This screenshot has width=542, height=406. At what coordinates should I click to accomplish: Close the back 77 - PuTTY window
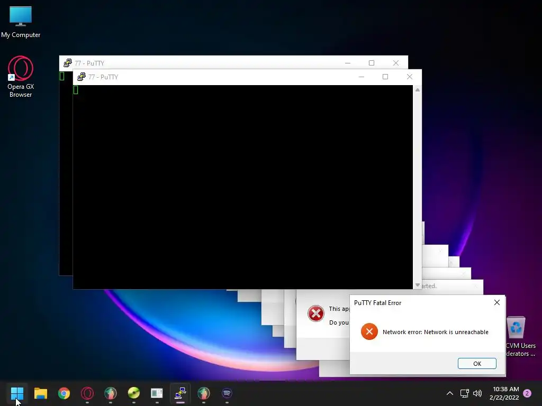click(x=395, y=63)
